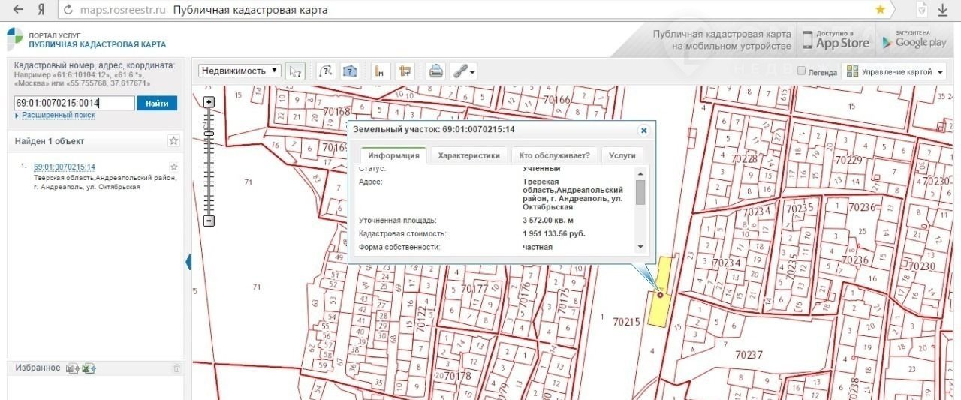The image size is (961, 400).
Task: Zoom in with the plus button
Action: 209,102
